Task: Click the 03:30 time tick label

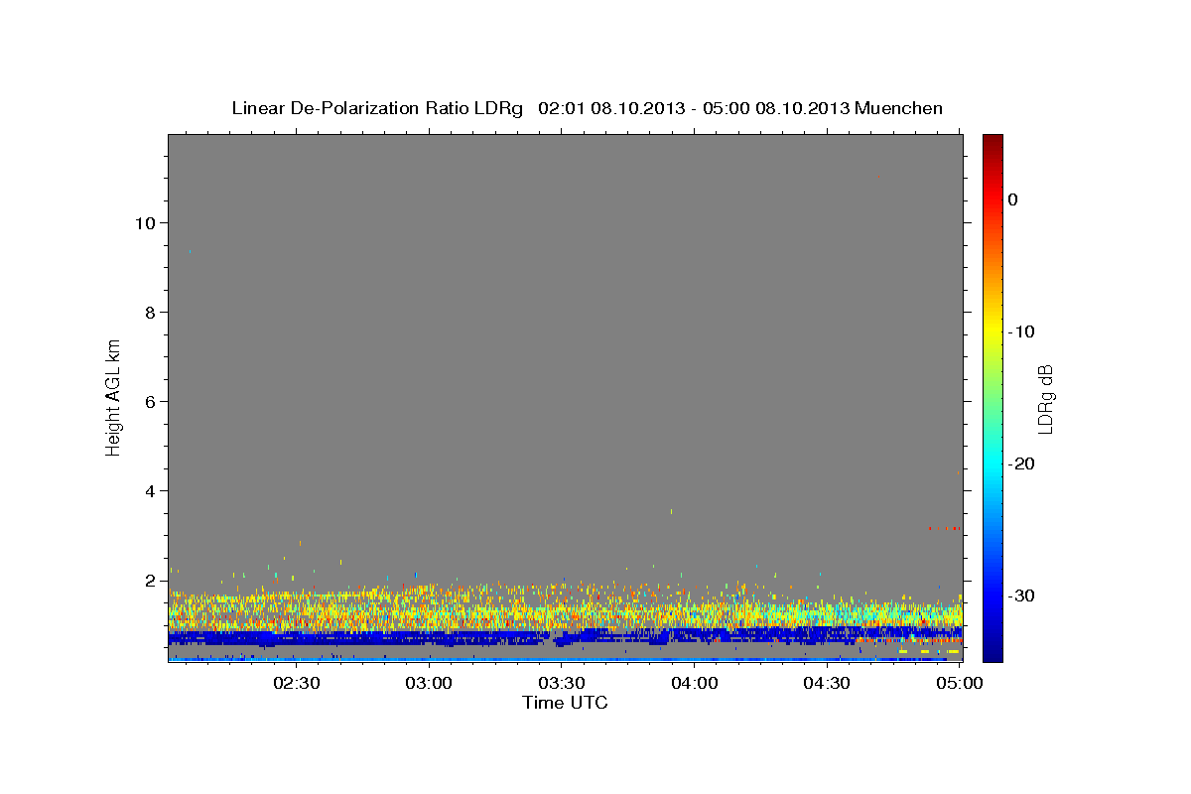Action: [x=562, y=683]
